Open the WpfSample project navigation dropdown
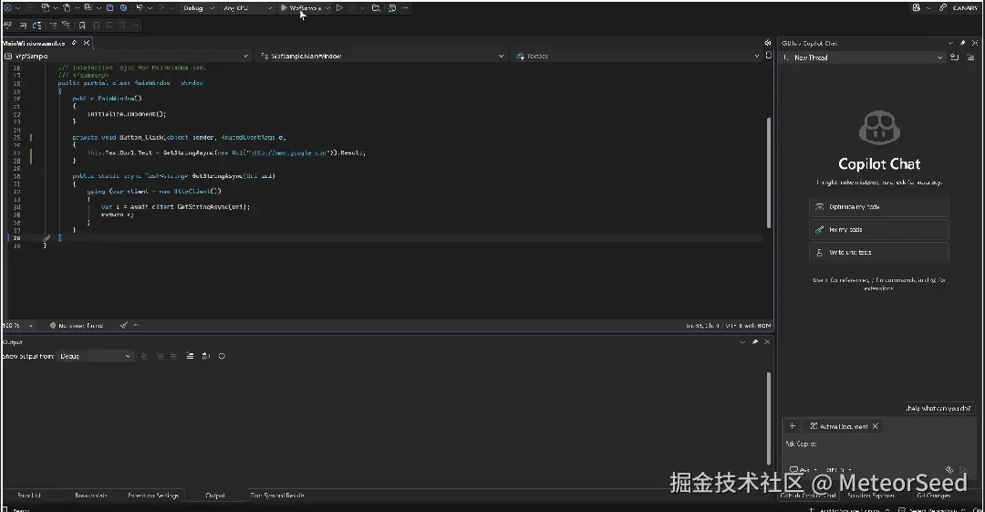 pos(126,56)
